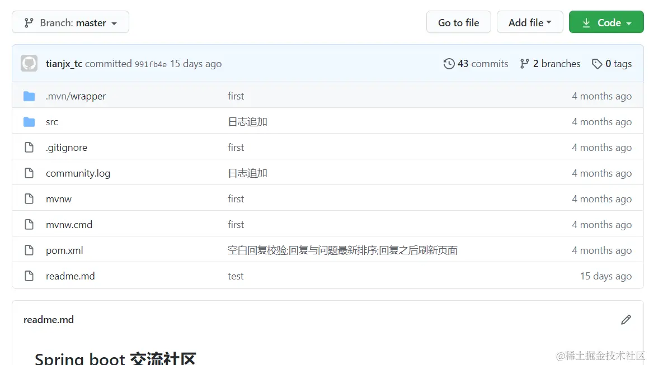Click '4 months ago' in the community.log row

pos(601,173)
